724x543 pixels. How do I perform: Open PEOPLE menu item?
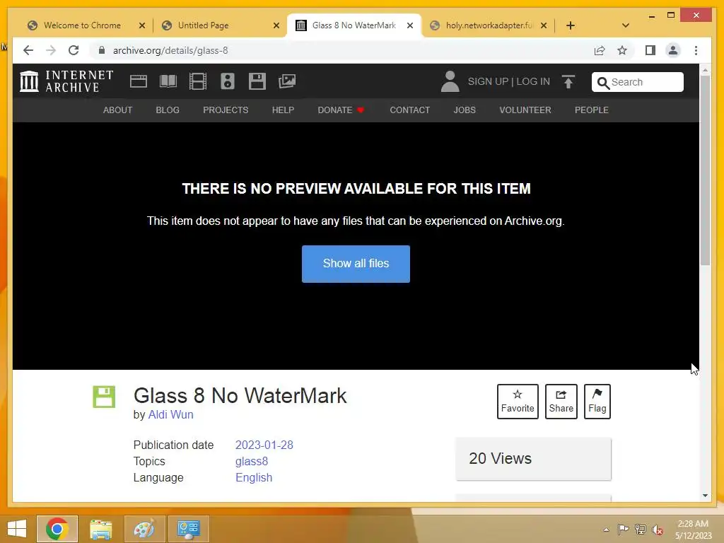pyautogui.click(x=592, y=110)
